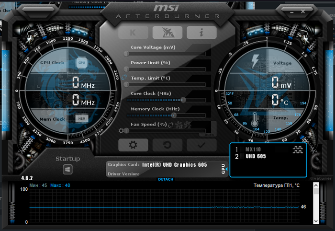Click the Memory Clock slider handle
Screen dimensions: 335x231
pos(173,115)
